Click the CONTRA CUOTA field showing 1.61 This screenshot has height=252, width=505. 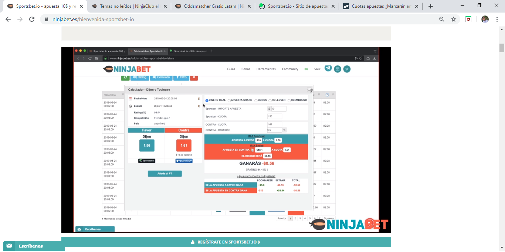[275, 125]
